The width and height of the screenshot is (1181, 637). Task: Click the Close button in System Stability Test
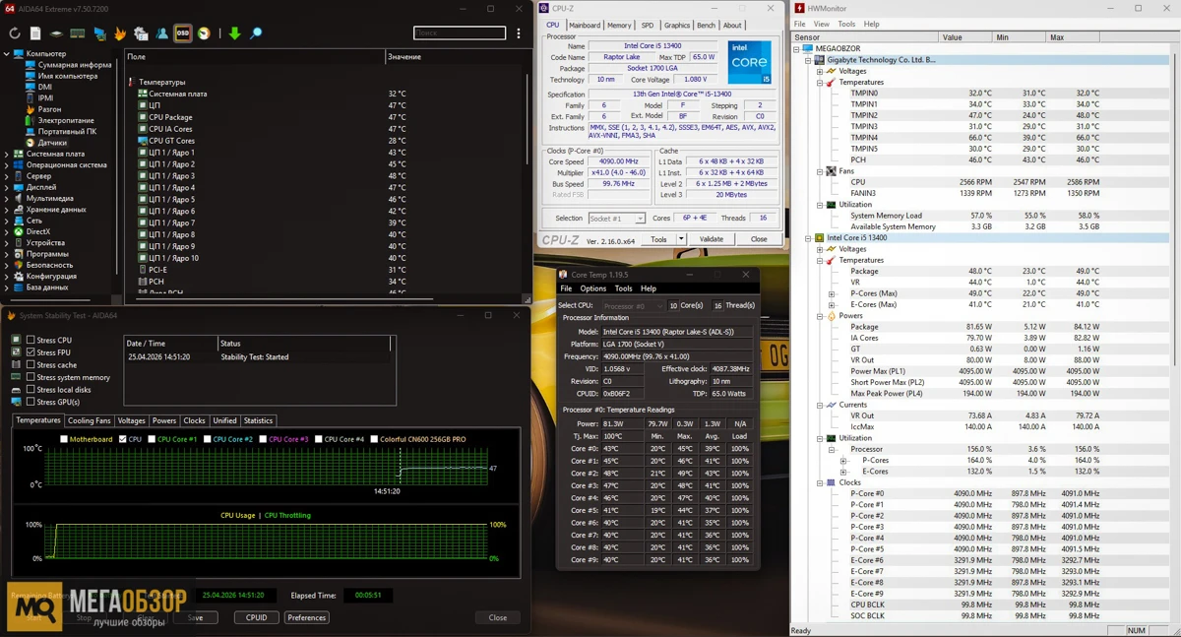point(498,617)
